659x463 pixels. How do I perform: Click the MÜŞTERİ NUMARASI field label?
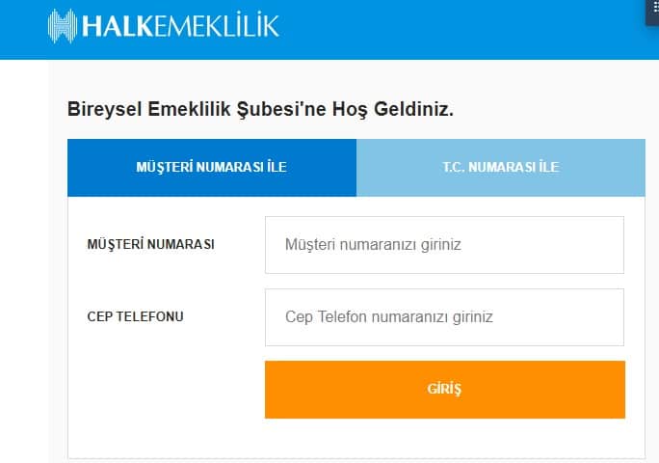click(150, 245)
